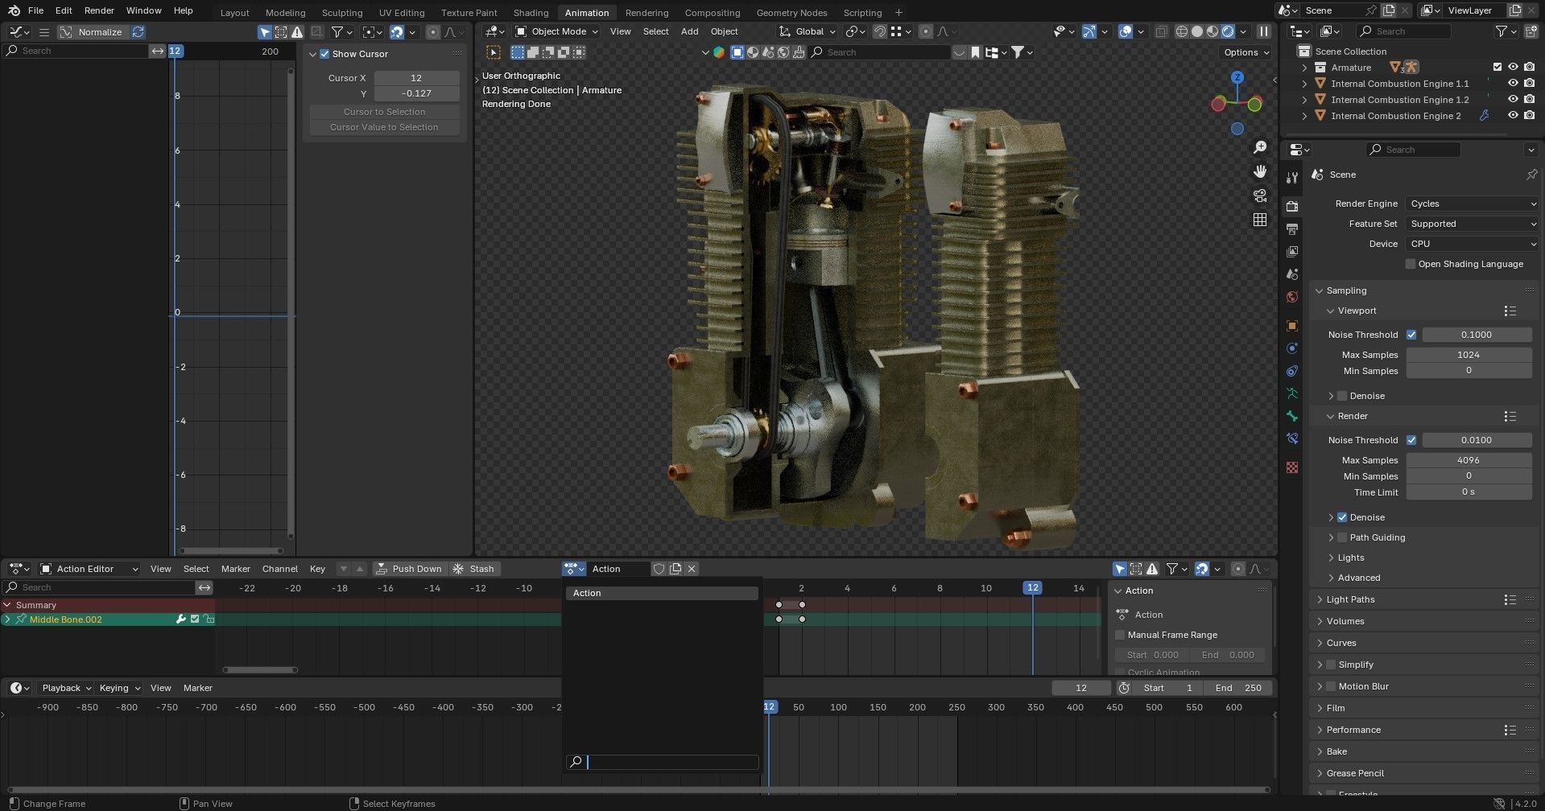The width and height of the screenshot is (1545, 811).
Task: Open the Keying menu in timeline
Action: (118, 688)
